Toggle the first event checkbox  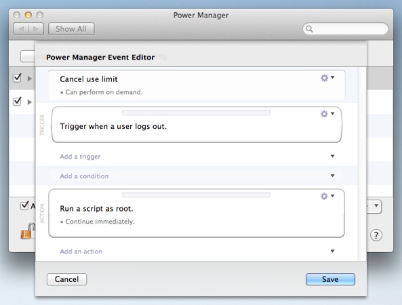pyautogui.click(x=17, y=78)
